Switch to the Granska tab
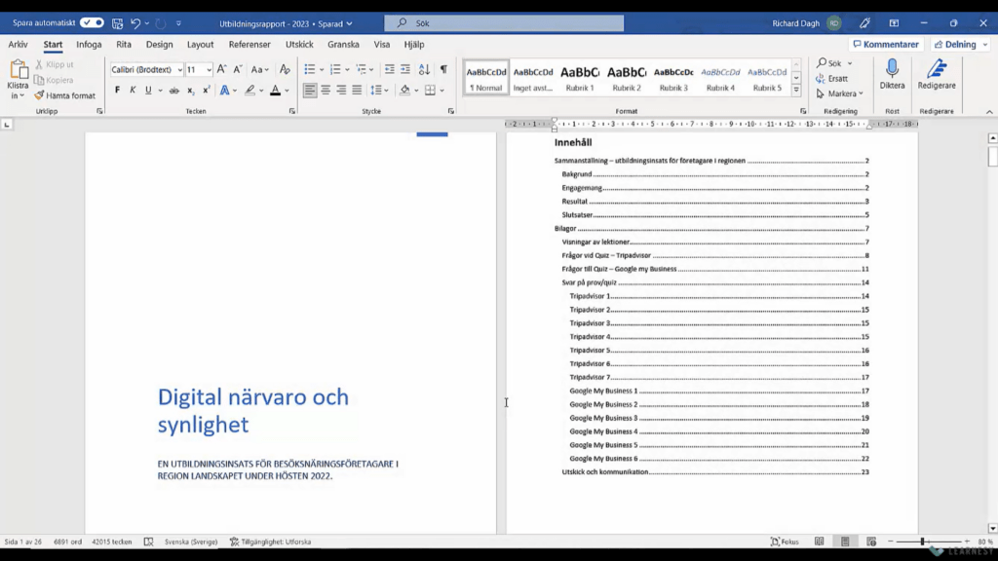Image resolution: width=998 pixels, height=561 pixels. [343, 45]
